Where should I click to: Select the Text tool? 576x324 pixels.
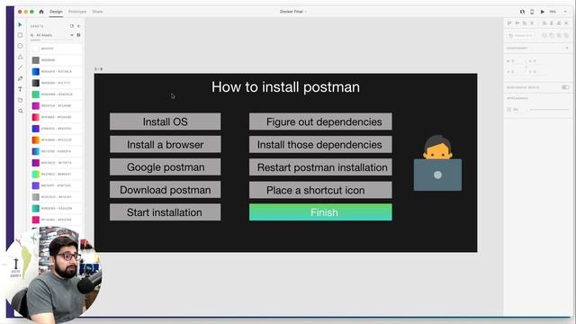click(20, 89)
